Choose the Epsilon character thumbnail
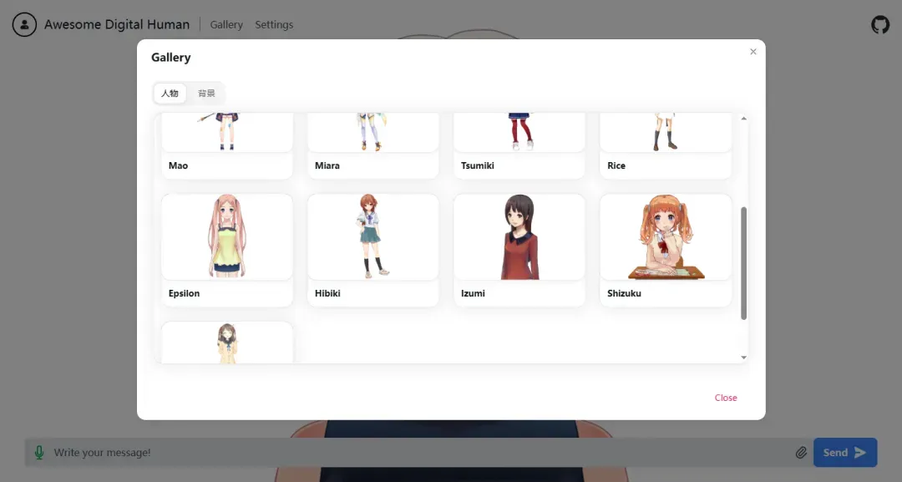Screen dimensions: 902x482 pos(226,237)
